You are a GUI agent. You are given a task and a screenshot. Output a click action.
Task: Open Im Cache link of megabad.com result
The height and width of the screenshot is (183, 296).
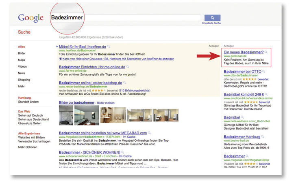pos(129,137)
